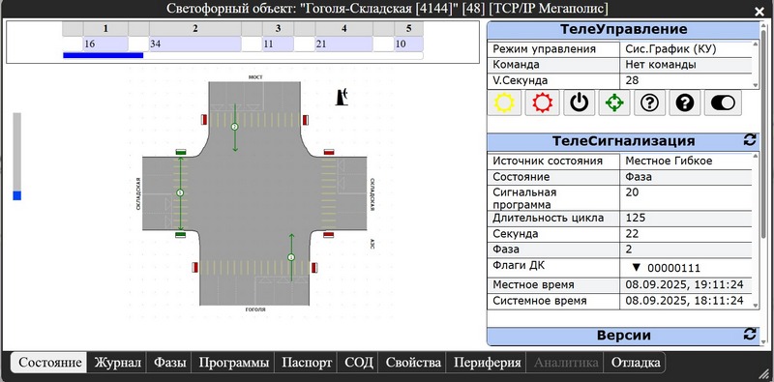
Task: Click the power off icon button
Action: (579, 103)
